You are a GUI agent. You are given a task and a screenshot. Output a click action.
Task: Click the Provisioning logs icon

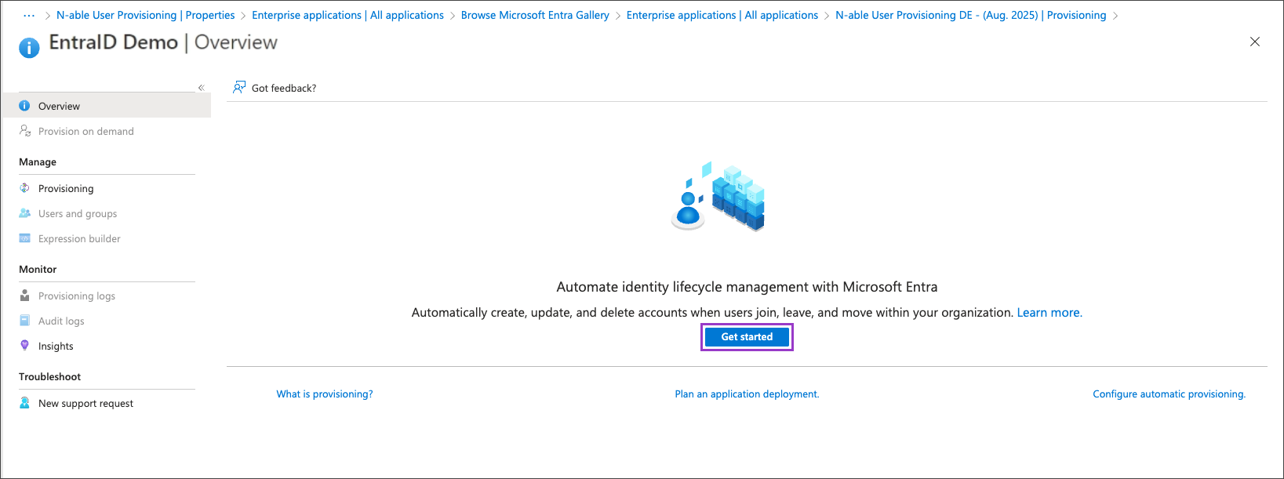[24, 296]
